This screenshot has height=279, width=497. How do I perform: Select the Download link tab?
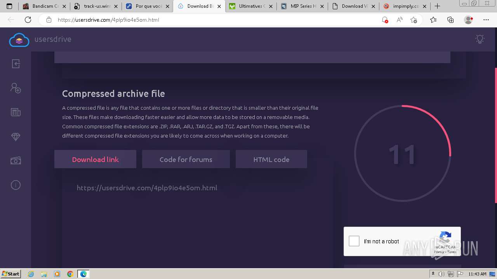click(95, 159)
